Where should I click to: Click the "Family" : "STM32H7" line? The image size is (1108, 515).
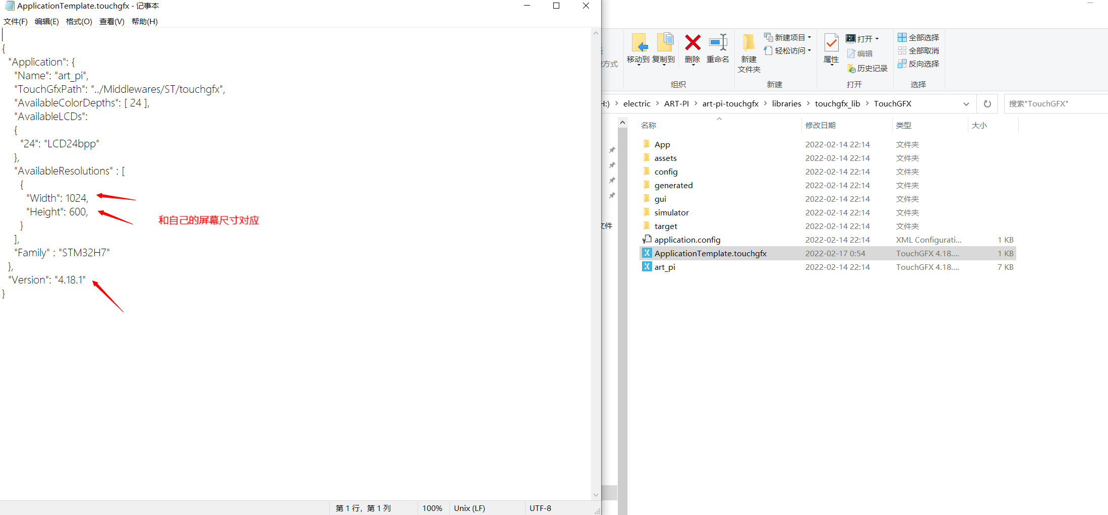[62, 253]
